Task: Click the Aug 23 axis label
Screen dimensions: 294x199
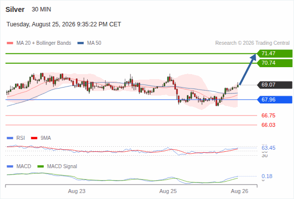Action: coord(77,191)
